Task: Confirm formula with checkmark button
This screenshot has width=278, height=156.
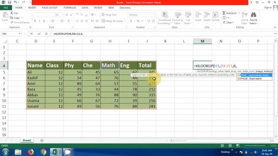Action: (39, 34)
